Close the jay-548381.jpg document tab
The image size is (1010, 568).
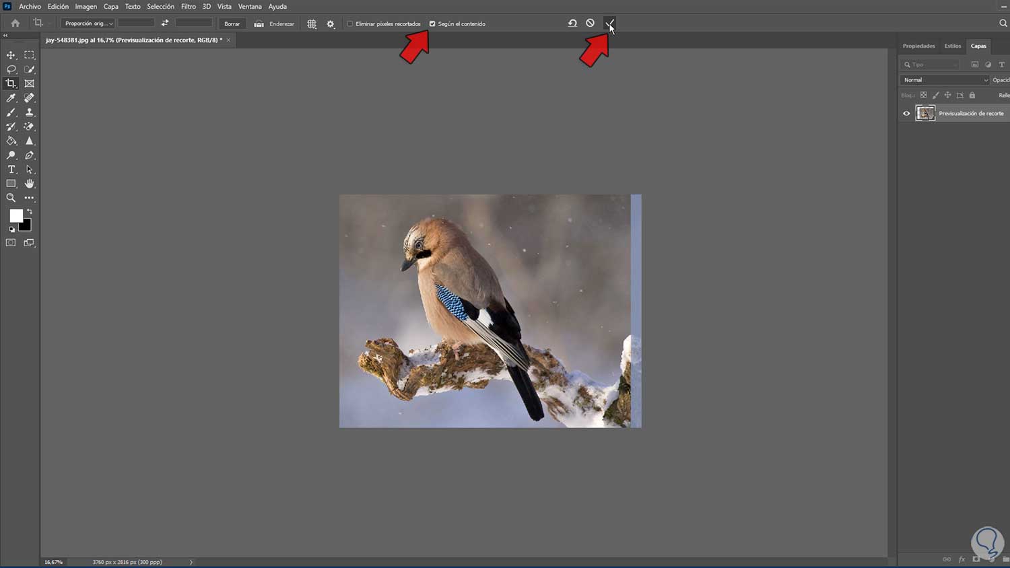228,40
